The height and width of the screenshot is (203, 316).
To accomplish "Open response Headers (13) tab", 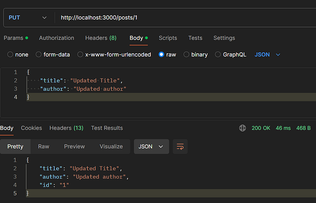I will pyautogui.click(x=66, y=128).
